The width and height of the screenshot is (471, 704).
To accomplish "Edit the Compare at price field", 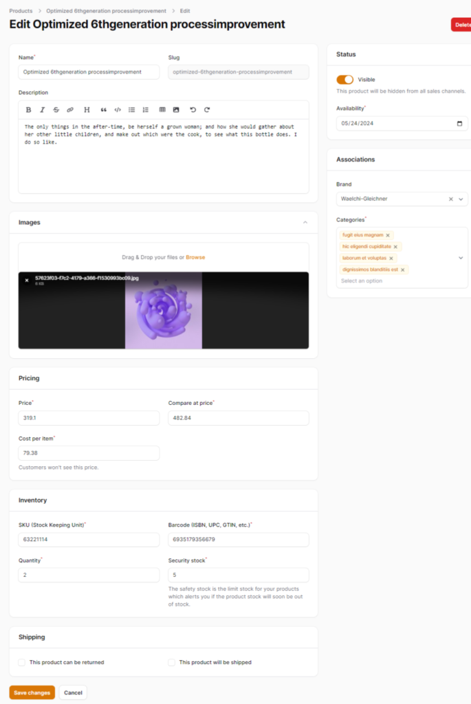I will 239,417.
